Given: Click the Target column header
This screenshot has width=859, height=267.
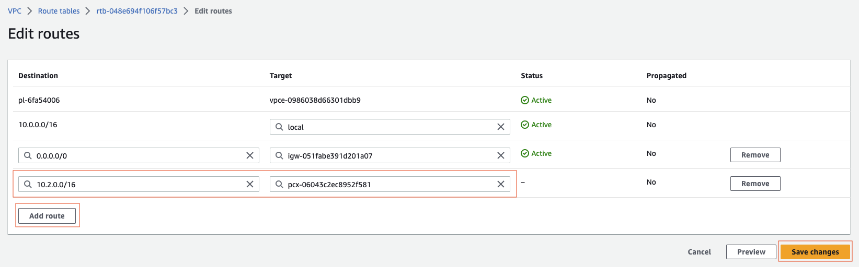Looking at the screenshot, I should tap(281, 76).
